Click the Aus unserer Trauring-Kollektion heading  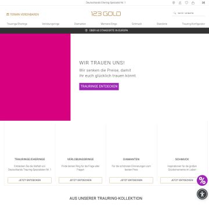(x=106, y=199)
